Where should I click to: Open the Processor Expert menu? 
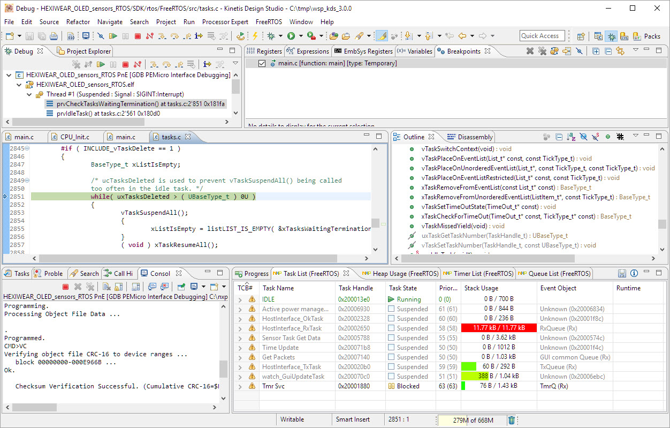tap(225, 22)
